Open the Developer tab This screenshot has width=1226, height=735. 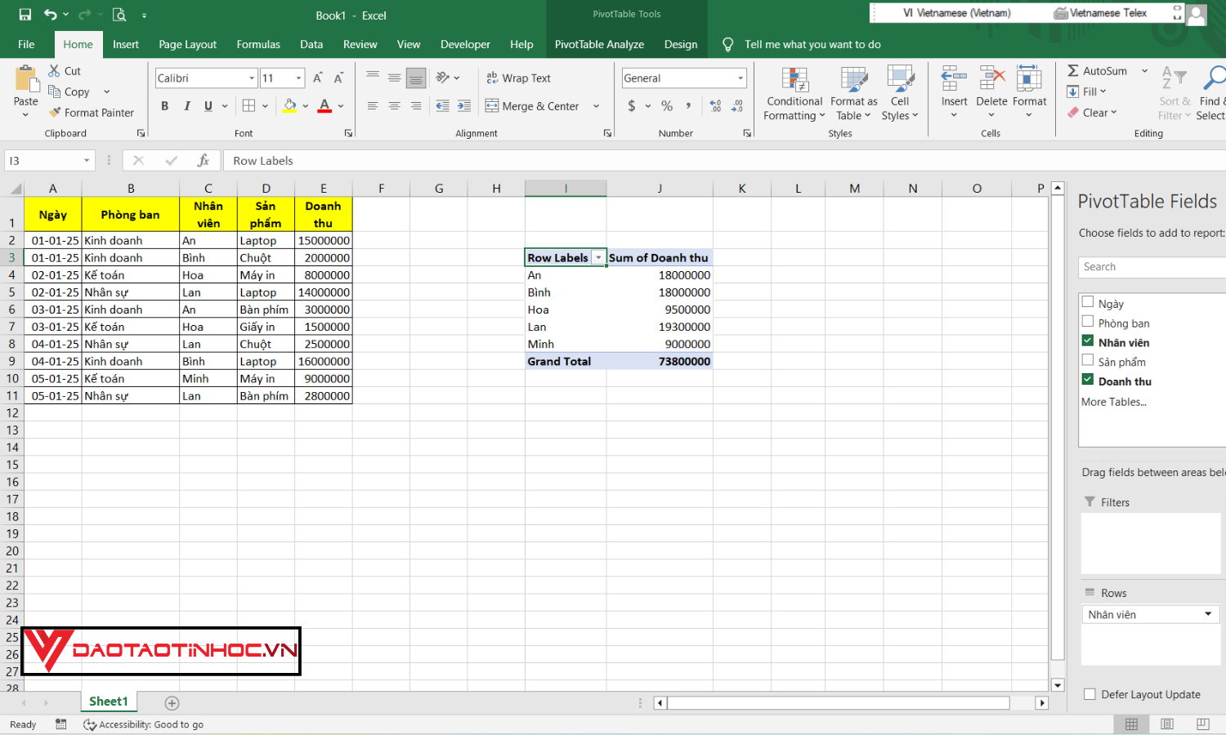[465, 44]
